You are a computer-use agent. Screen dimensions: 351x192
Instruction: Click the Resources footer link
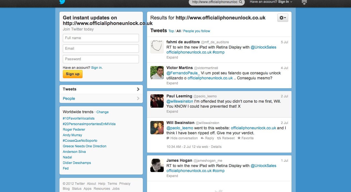point(102,189)
